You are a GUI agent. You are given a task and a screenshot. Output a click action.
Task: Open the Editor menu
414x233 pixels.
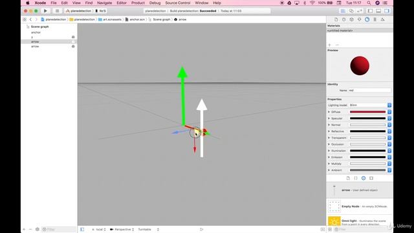122,3
